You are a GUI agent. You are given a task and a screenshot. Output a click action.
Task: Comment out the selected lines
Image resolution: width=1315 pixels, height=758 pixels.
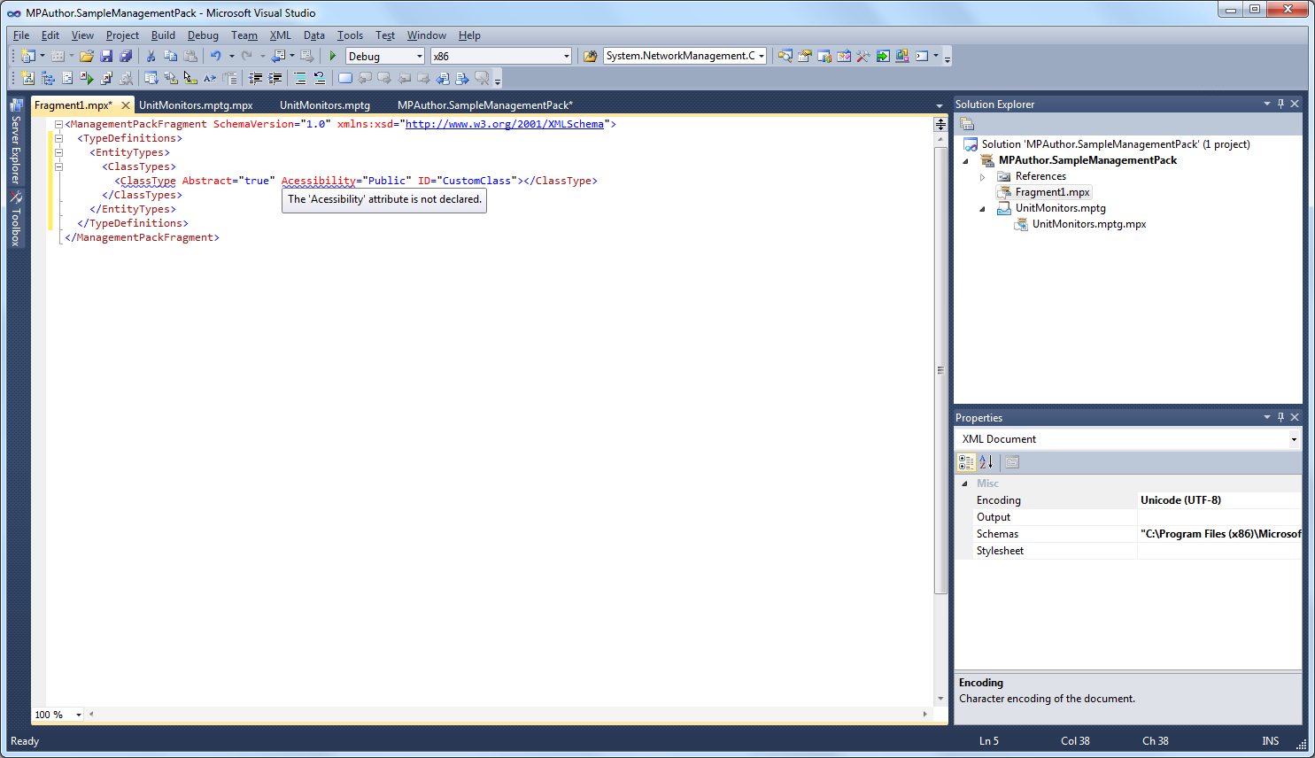click(x=300, y=78)
